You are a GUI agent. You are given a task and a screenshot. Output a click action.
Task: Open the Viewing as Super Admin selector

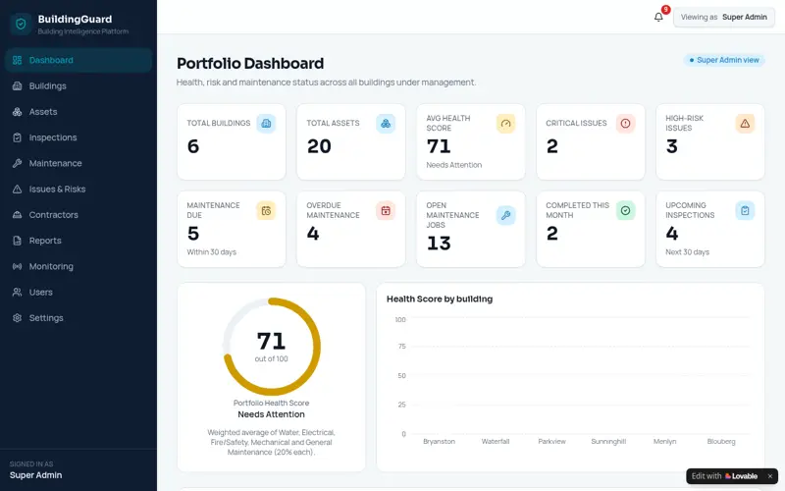point(724,17)
